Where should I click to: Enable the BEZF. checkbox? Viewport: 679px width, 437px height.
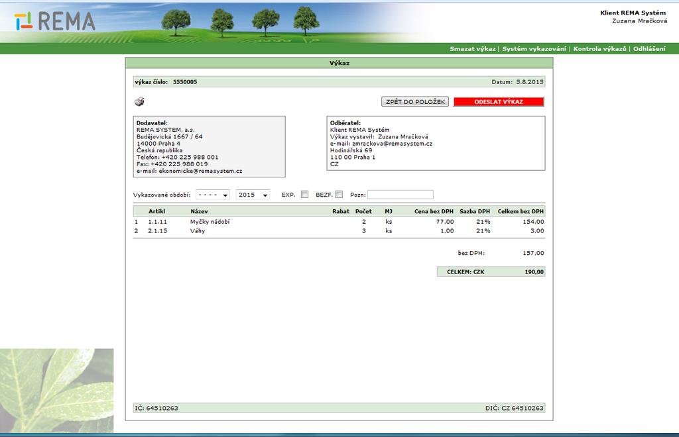(x=339, y=195)
